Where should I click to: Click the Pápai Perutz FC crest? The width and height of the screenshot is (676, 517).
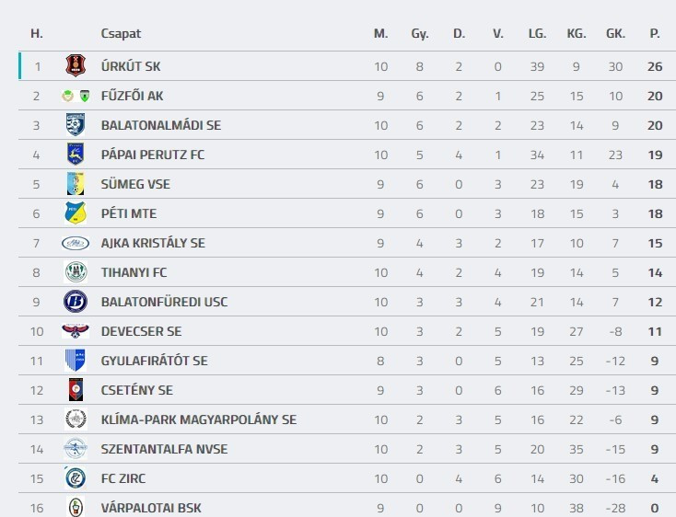click(x=75, y=155)
